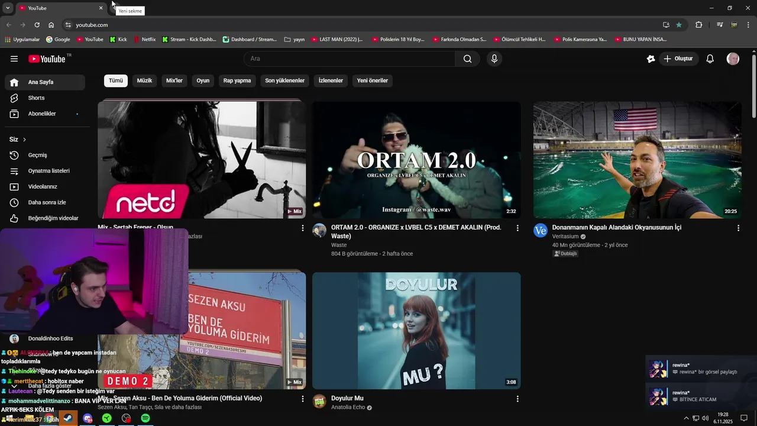Open the tab search dropdown arrow
This screenshot has height=426, width=757.
point(8,8)
